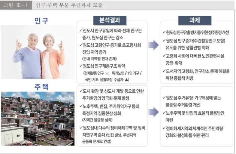Image resolution: width=236 pixels, height=154 pixels.
Task: Click the blue 인구 heading
Action: [41, 21]
